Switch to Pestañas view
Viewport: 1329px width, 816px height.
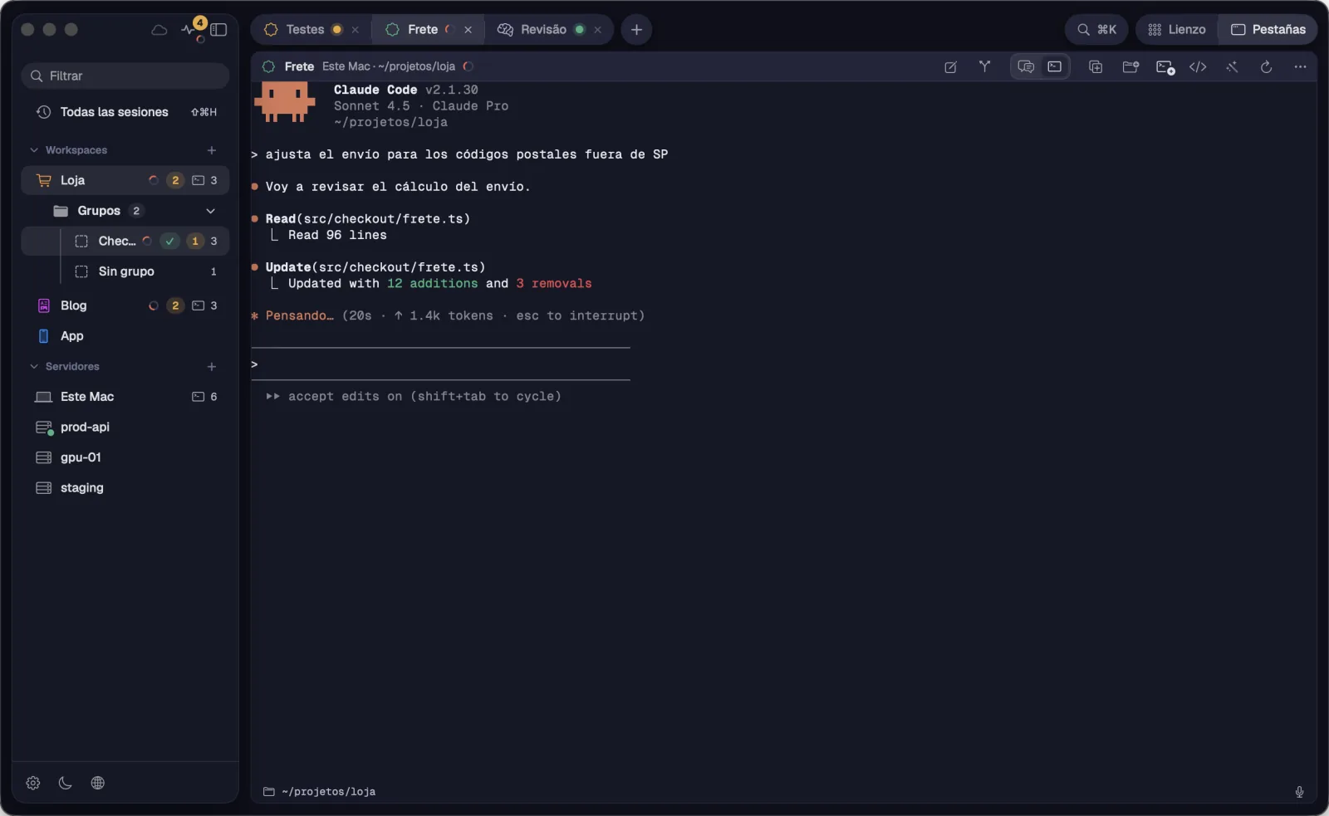click(1268, 29)
